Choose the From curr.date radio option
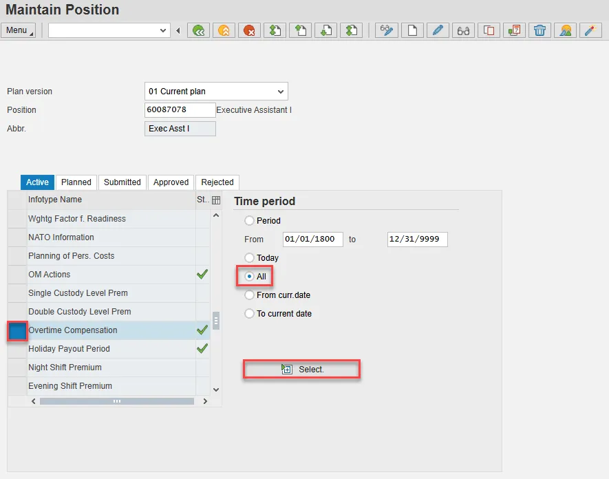The height and width of the screenshot is (479, 609). 250,295
